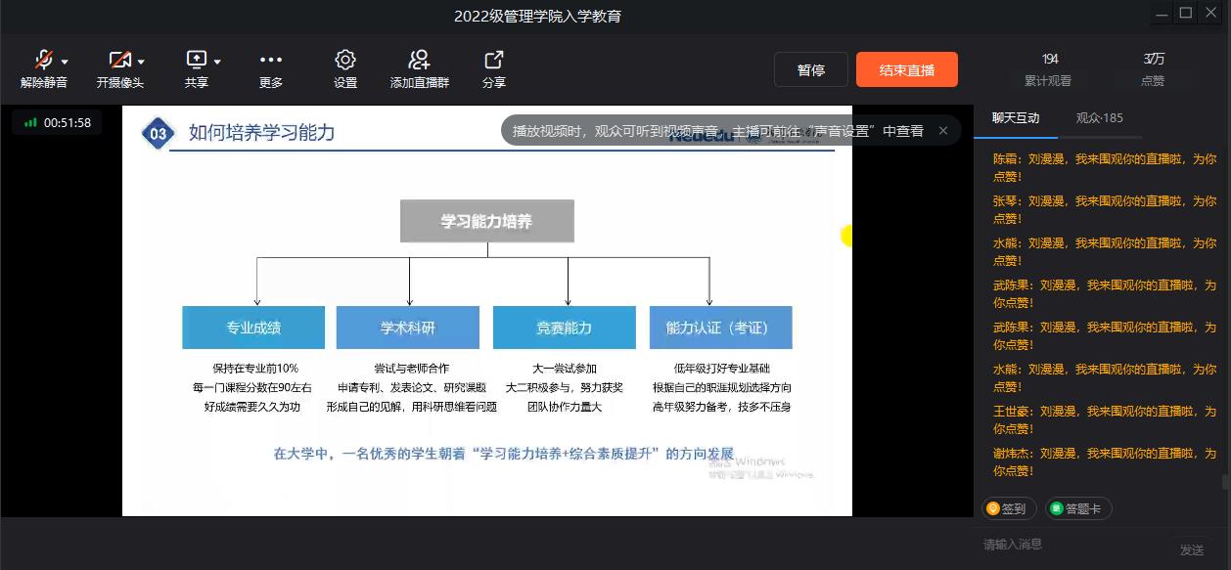Click the 学术科研 box on slide
Screen dimensions: 1231x570
[408, 328]
